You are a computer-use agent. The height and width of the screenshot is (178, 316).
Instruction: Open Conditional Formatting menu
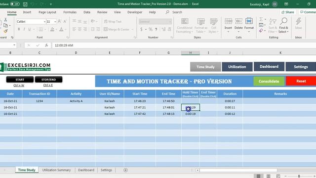pyautogui.click(x=184, y=26)
